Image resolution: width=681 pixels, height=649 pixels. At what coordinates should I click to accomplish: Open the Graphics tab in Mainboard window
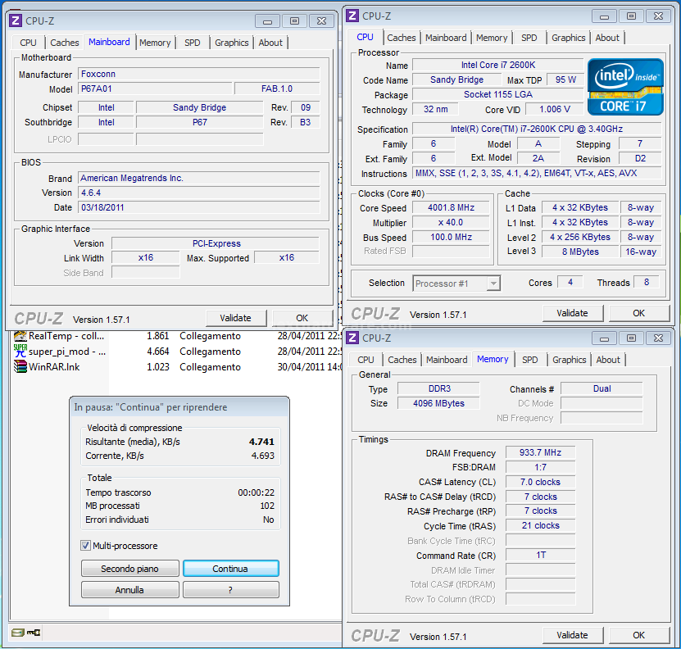(232, 43)
